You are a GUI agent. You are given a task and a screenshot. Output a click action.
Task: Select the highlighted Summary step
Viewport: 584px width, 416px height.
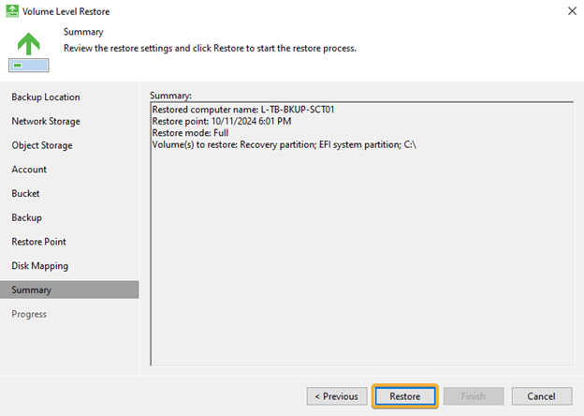(x=69, y=290)
